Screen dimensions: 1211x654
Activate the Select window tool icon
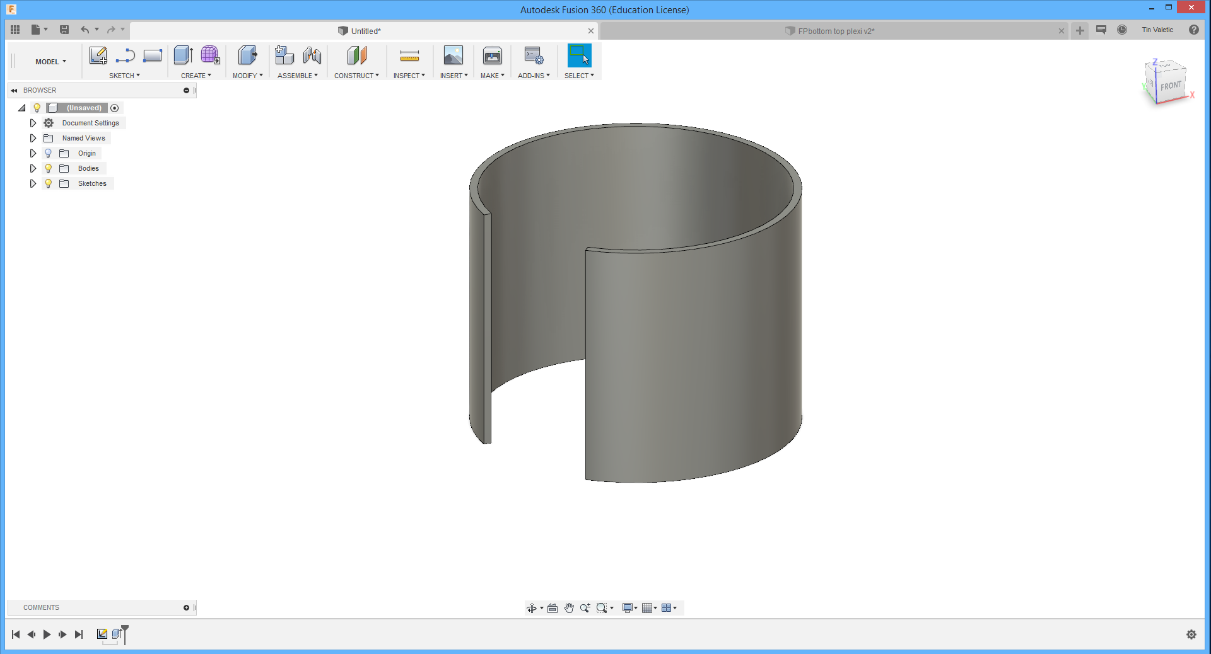pos(579,55)
